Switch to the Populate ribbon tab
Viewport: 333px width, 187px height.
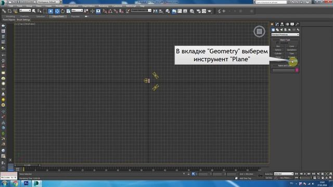coord(75,16)
